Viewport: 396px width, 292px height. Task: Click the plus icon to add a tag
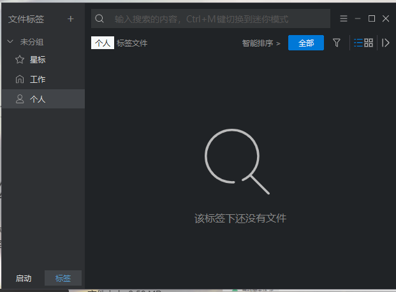[x=71, y=18]
